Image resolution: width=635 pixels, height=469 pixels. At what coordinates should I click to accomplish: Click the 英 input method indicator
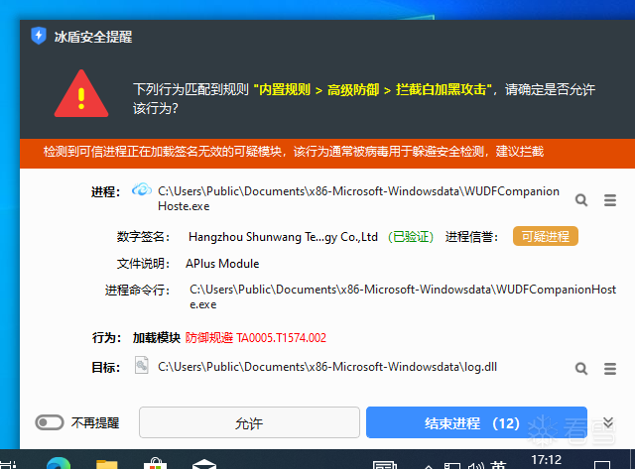coord(498,465)
